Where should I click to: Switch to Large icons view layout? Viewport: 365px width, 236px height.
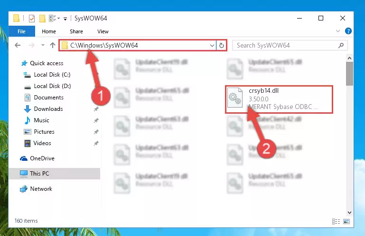pos(346,221)
